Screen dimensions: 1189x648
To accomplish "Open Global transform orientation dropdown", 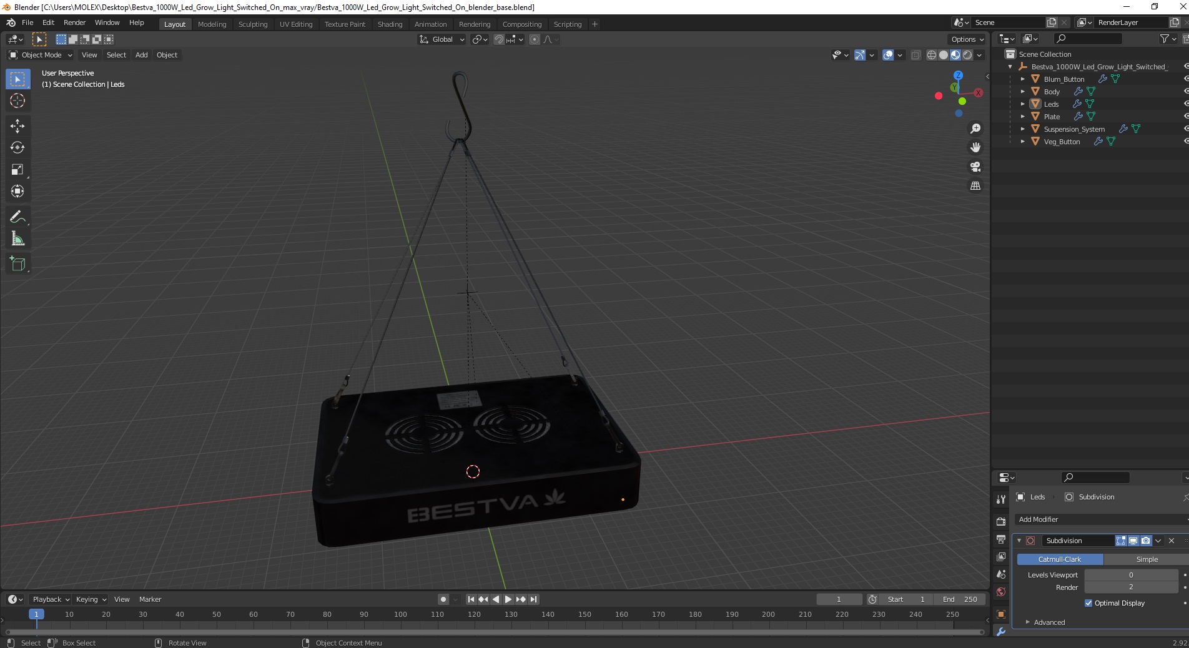I will (x=442, y=39).
